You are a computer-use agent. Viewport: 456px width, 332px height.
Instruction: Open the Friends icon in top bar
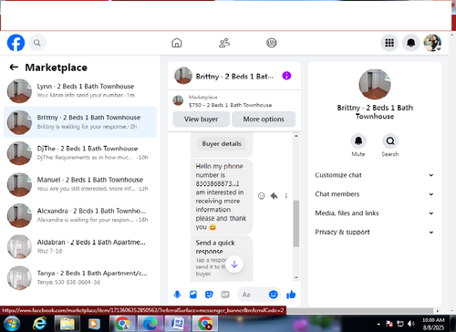point(224,43)
